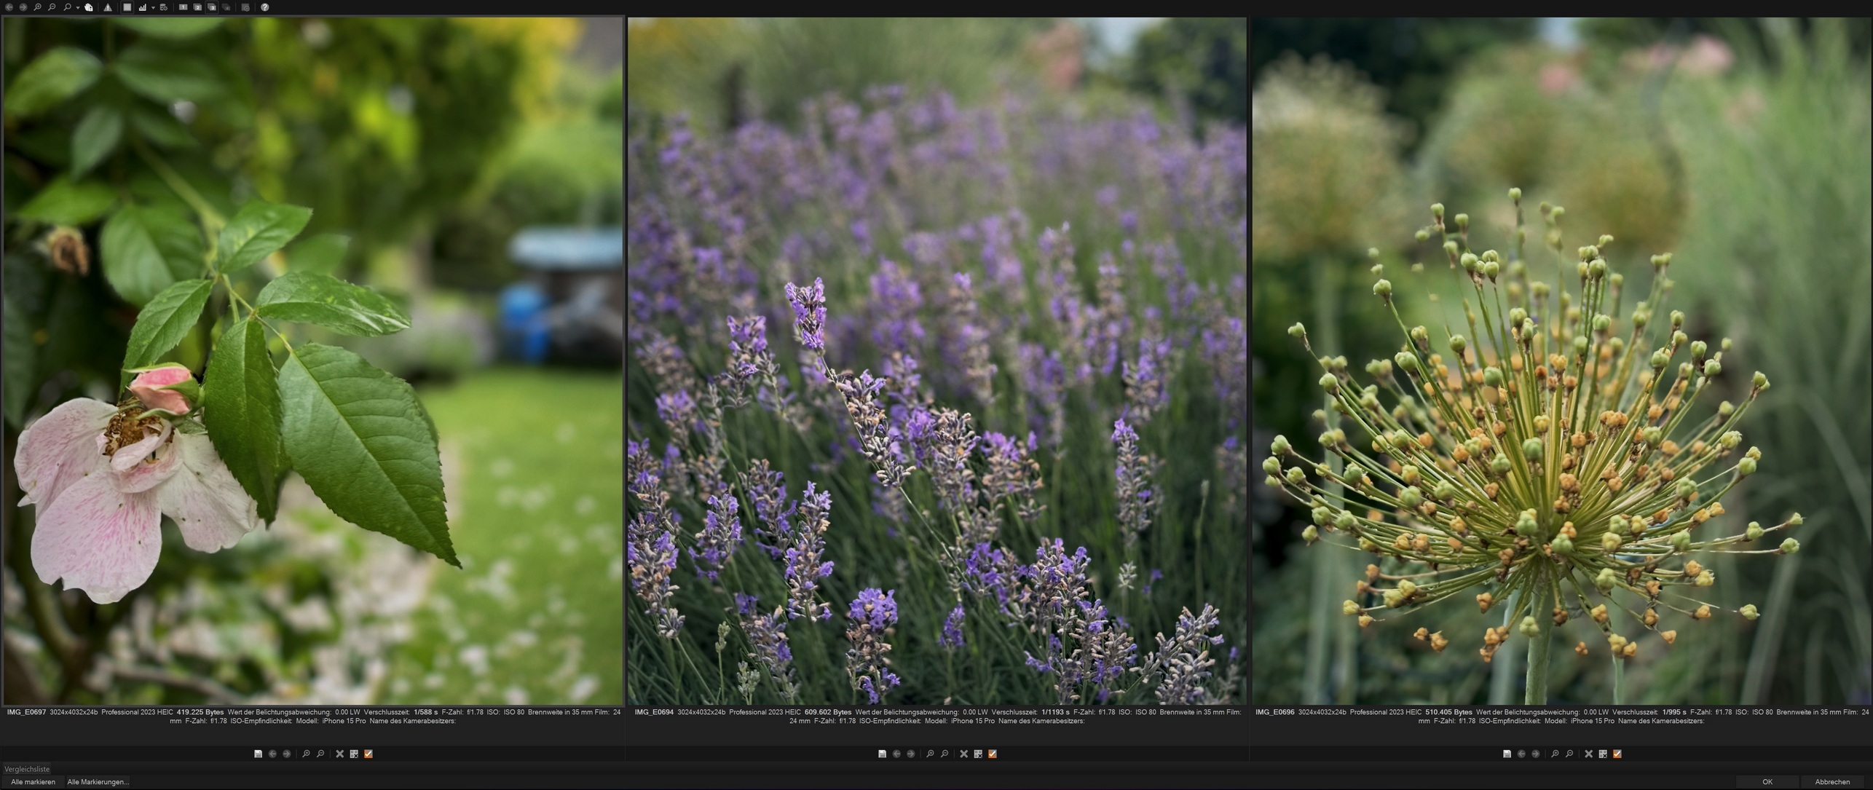
Task: Confirm with the OK button
Action: [1767, 782]
